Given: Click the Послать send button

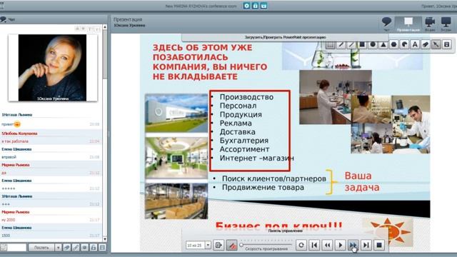Looking at the screenshot, I should click(41, 248).
